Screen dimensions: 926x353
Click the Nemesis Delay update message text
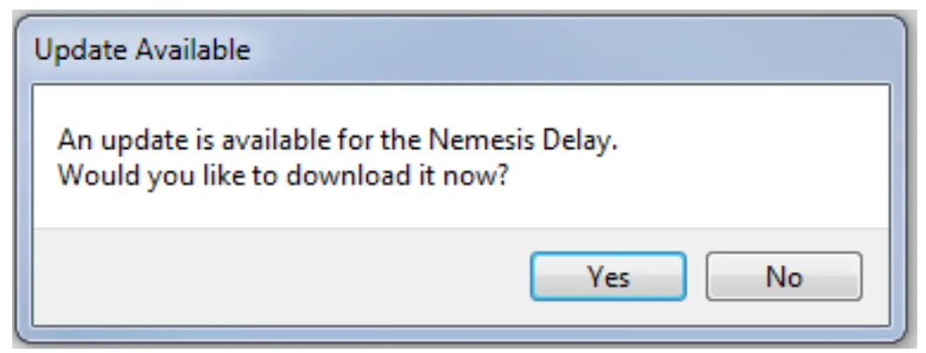click(x=337, y=139)
